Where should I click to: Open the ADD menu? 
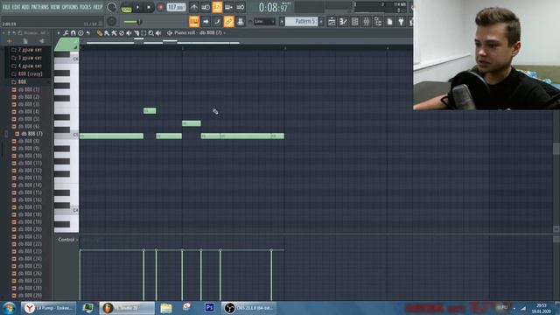click(x=25, y=7)
